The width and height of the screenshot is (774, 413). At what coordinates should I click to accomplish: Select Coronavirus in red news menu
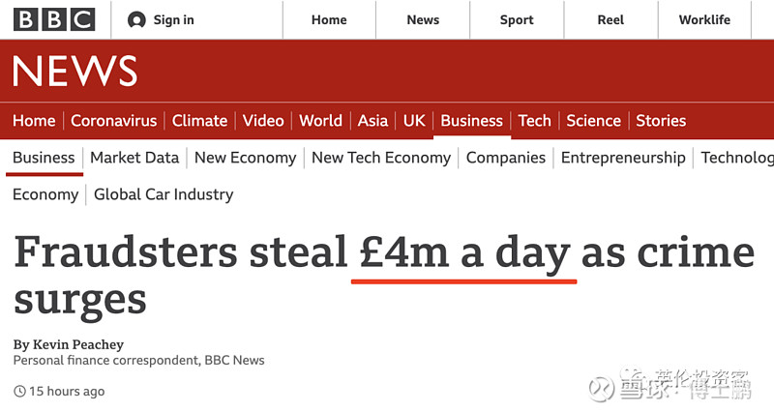click(113, 121)
